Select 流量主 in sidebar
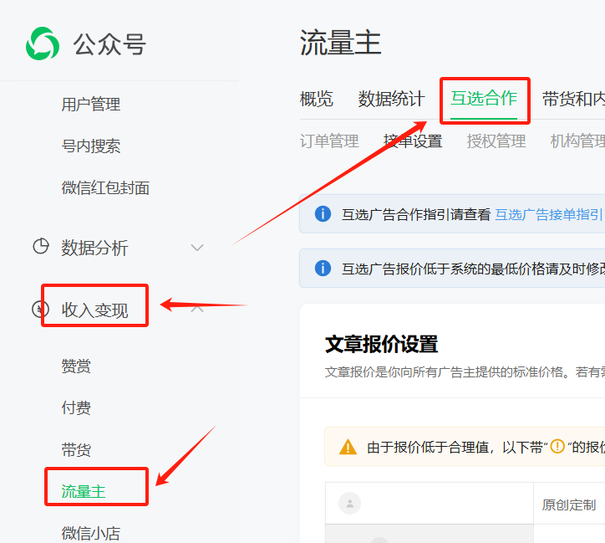Viewport: 605px width, 543px height. click(84, 492)
